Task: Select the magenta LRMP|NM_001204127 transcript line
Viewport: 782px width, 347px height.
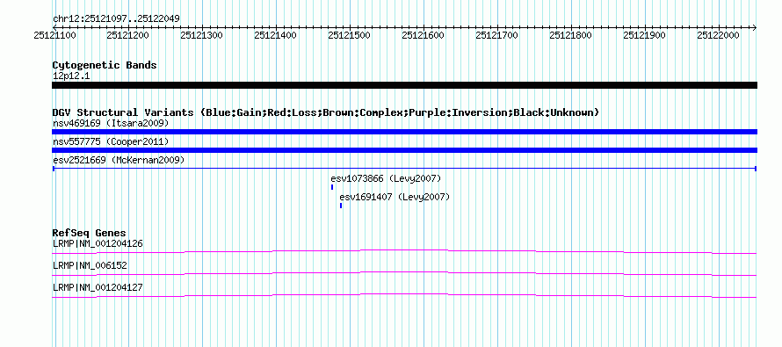Action: pyautogui.click(x=404, y=296)
